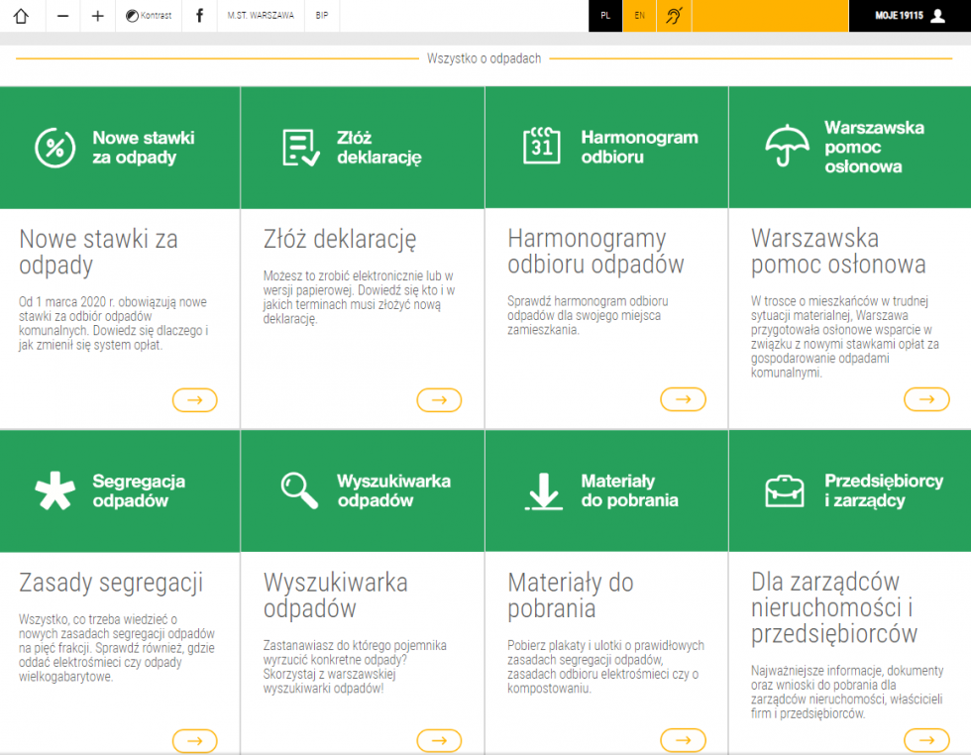Click arrow button under Harmonogramy odbioru odpadów
The height and width of the screenshot is (755, 971).
pyautogui.click(x=683, y=399)
